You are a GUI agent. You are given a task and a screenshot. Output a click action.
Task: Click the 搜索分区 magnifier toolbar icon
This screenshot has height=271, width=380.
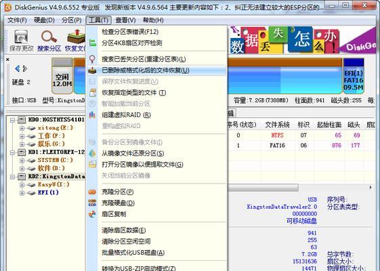[x=49, y=40]
